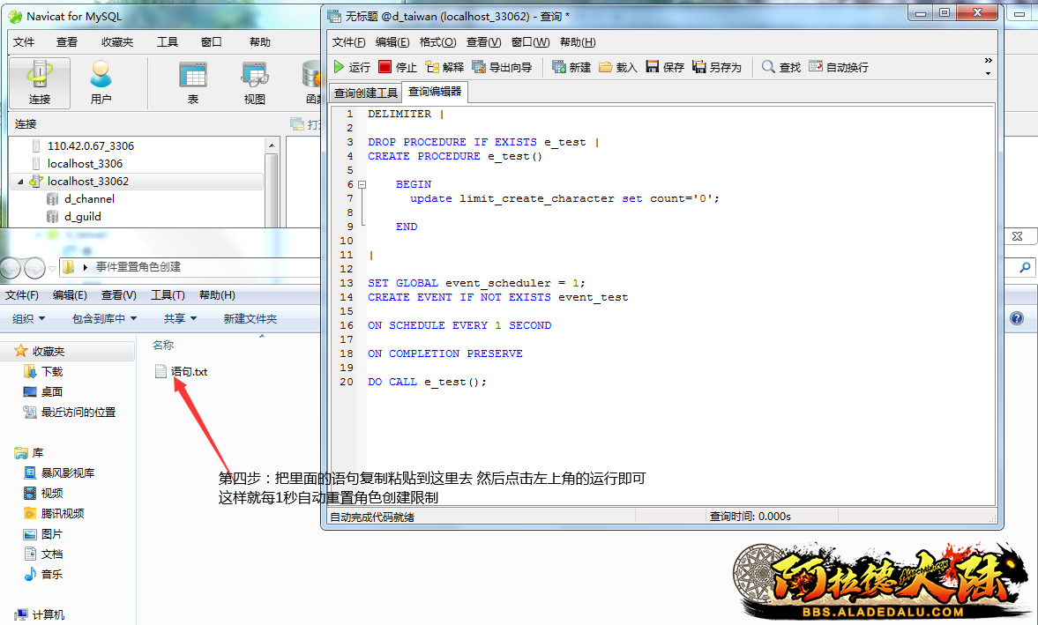Image resolution: width=1038 pixels, height=625 pixels.
Task: Select the d_guild database in tree
Action: [x=82, y=217]
